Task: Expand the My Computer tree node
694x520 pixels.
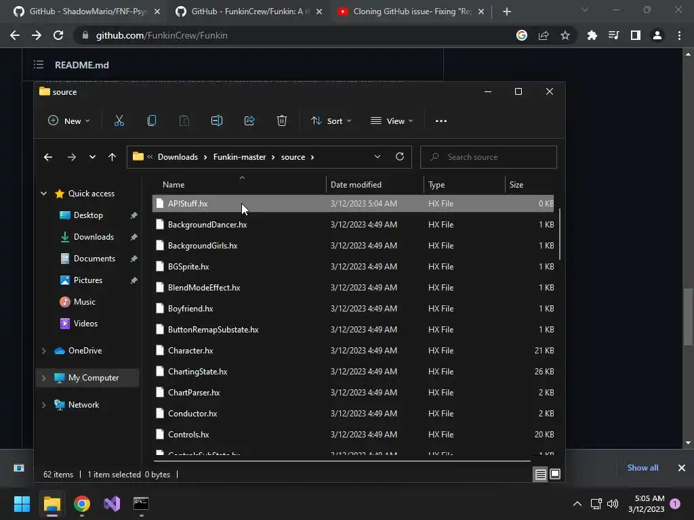Action: [44, 378]
